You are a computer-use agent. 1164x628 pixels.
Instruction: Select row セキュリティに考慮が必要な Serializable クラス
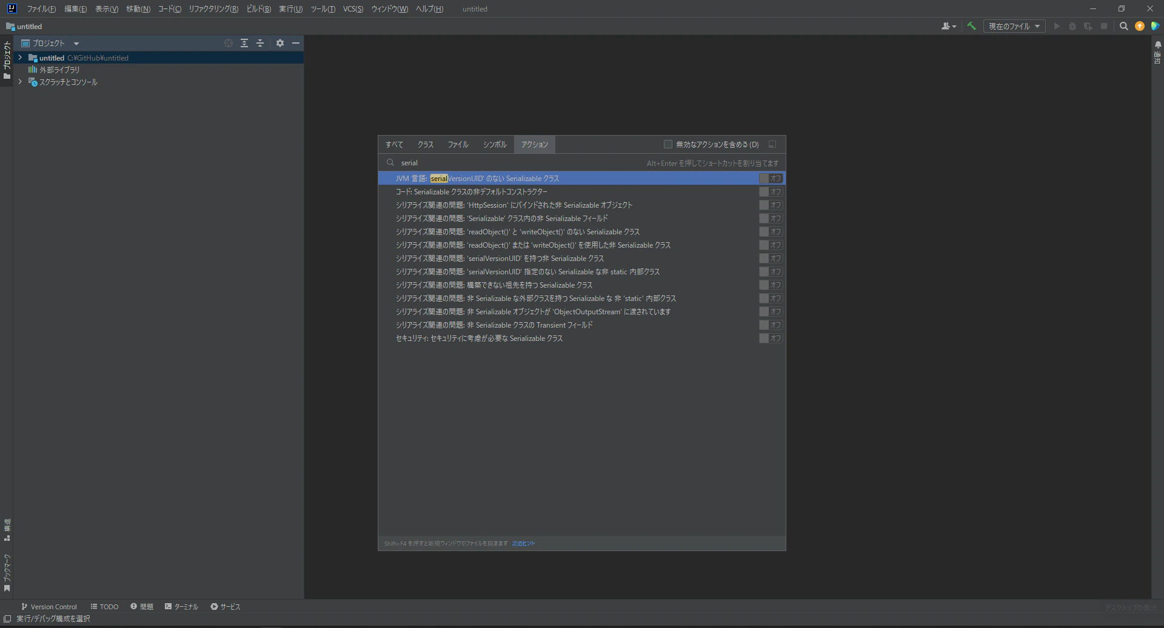pyautogui.click(x=582, y=339)
